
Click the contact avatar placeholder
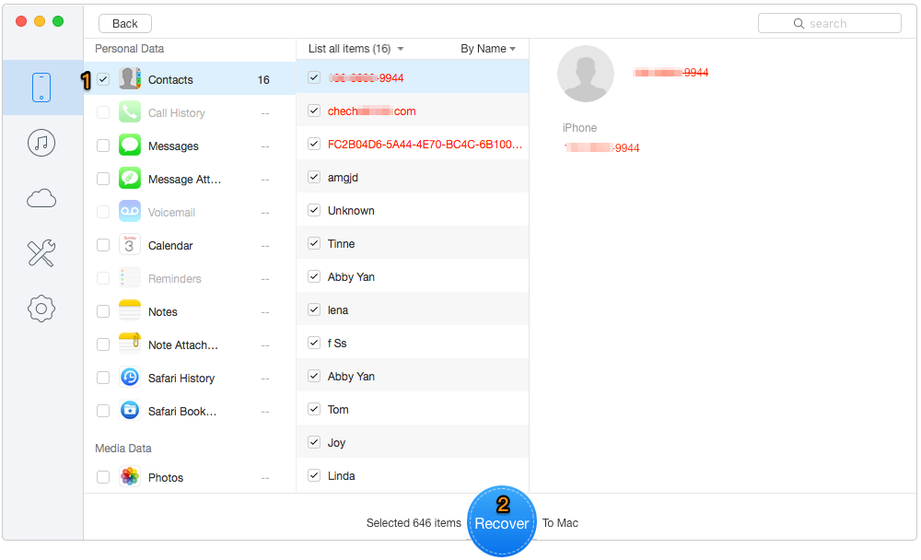pyautogui.click(x=586, y=74)
